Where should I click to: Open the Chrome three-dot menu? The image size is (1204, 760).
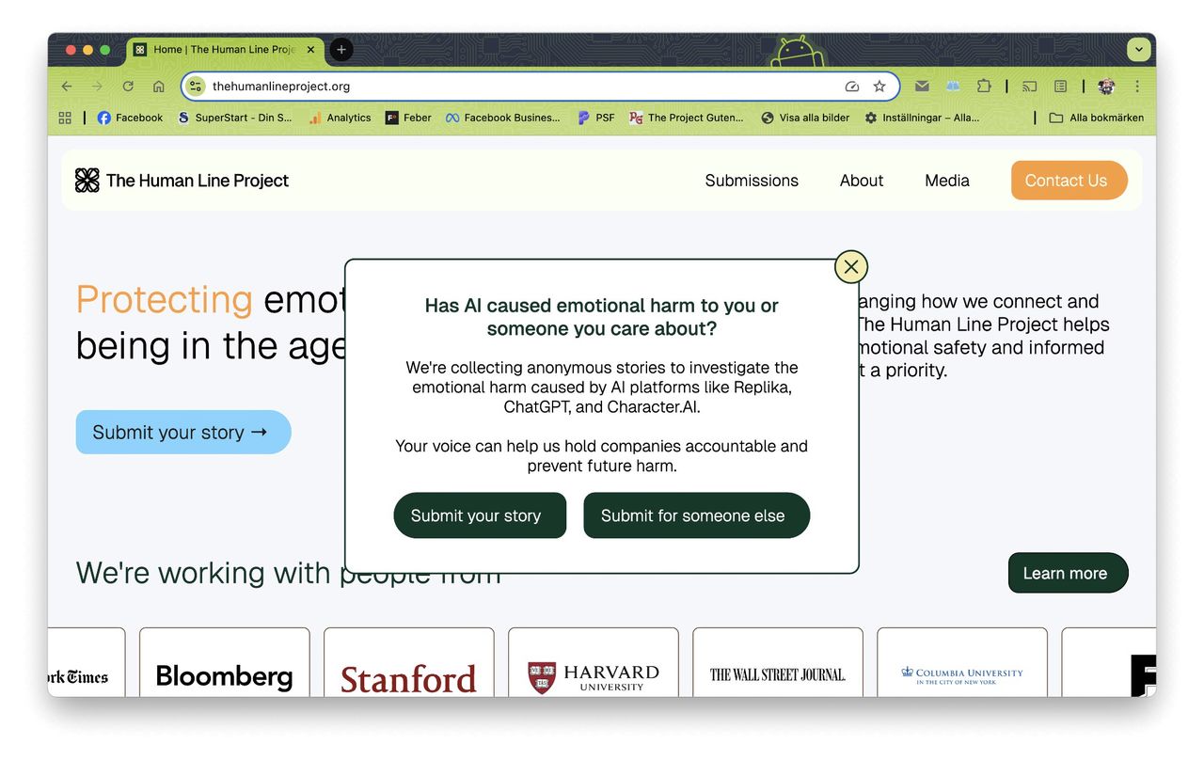click(1137, 87)
